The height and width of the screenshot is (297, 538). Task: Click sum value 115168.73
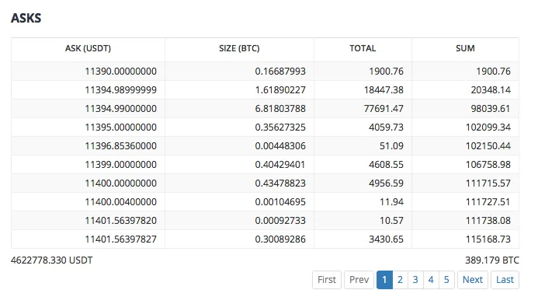(x=488, y=239)
